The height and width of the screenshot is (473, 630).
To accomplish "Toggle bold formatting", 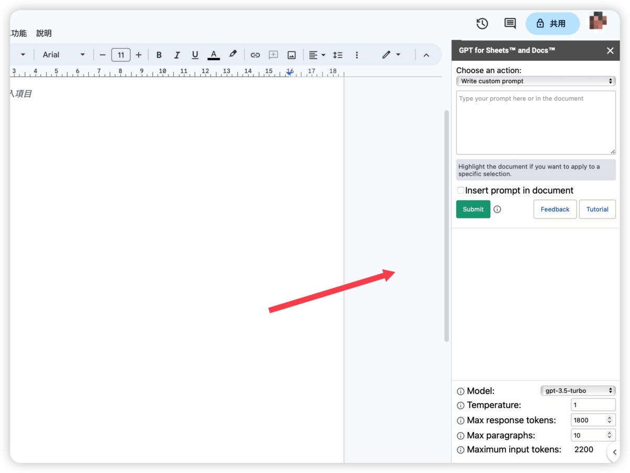I will click(159, 55).
